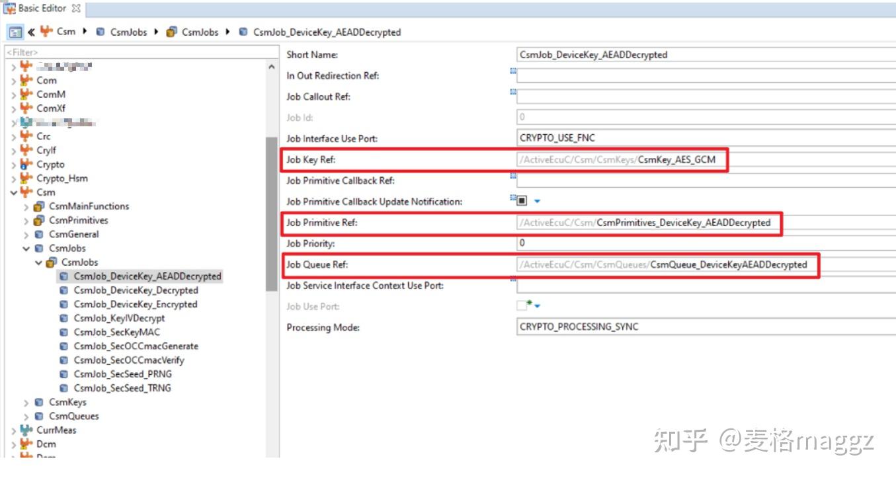Click the Job Queue Ref field
Viewport: 896px width, 480px height.
[706, 264]
